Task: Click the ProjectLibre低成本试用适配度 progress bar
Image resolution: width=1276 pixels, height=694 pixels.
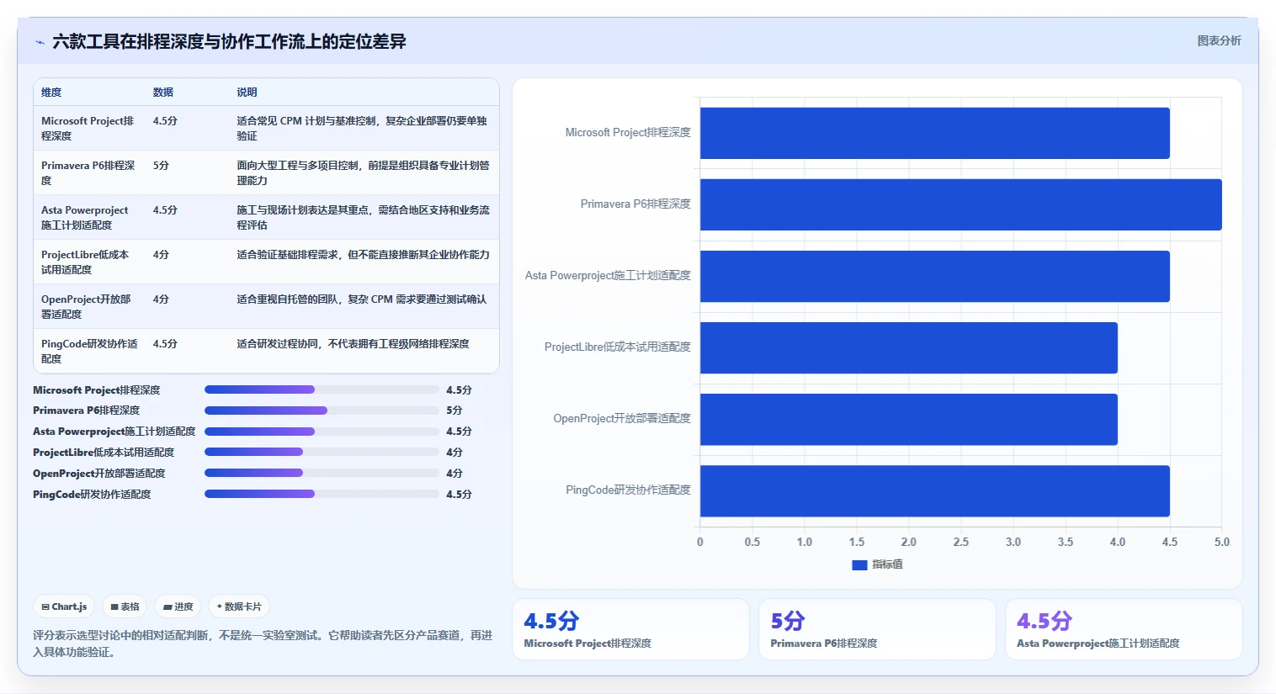Action: pos(322,453)
